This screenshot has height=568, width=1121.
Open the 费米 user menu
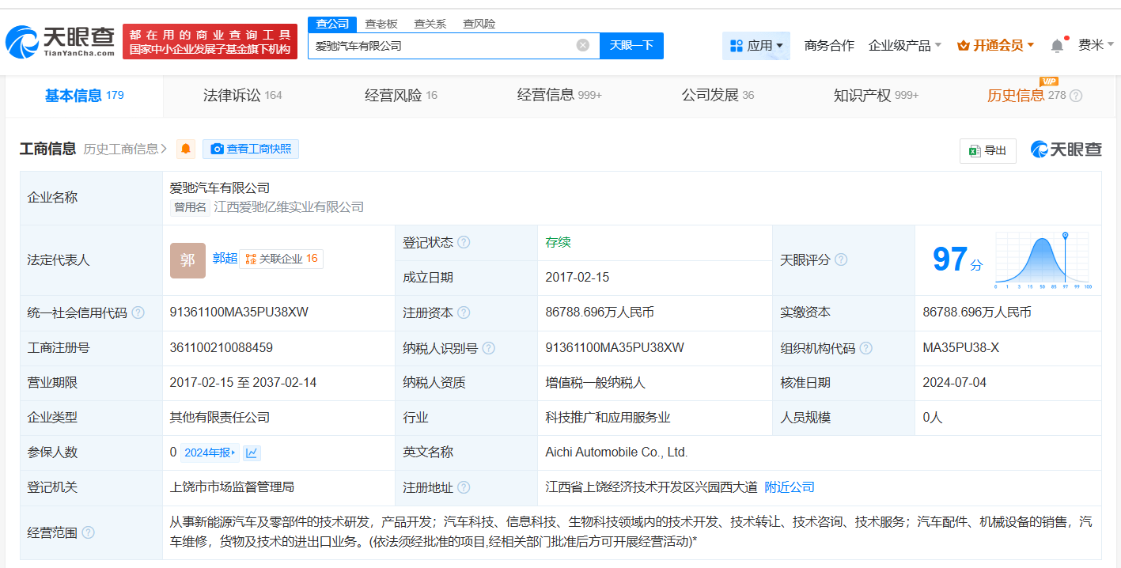(1096, 45)
